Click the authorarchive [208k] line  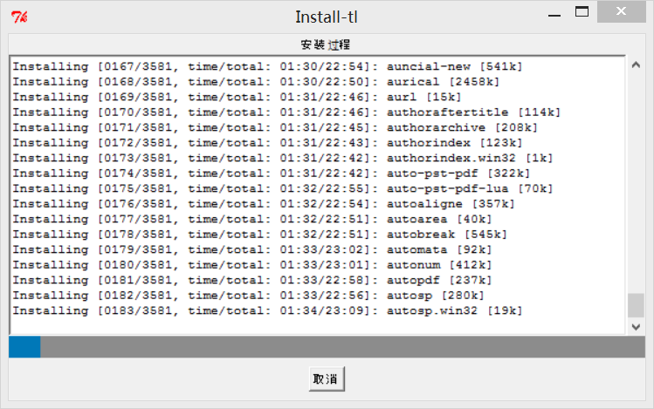tap(275, 128)
